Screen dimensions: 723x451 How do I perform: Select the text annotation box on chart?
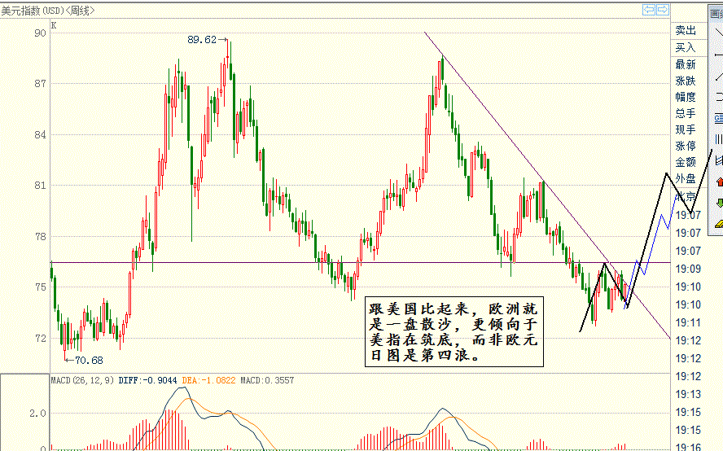point(454,332)
